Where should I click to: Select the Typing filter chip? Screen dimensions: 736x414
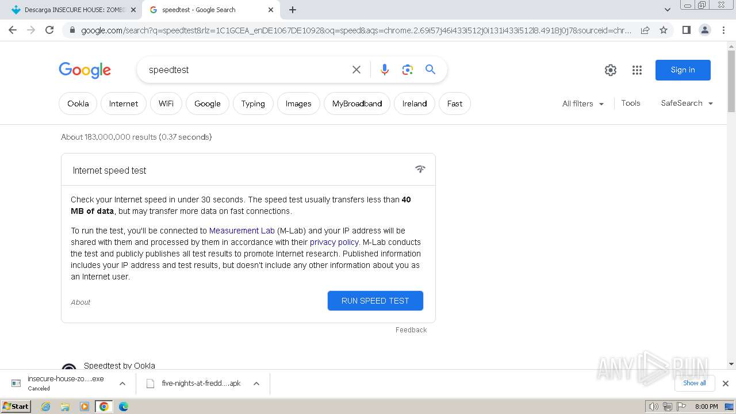pyautogui.click(x=253, y=103)
